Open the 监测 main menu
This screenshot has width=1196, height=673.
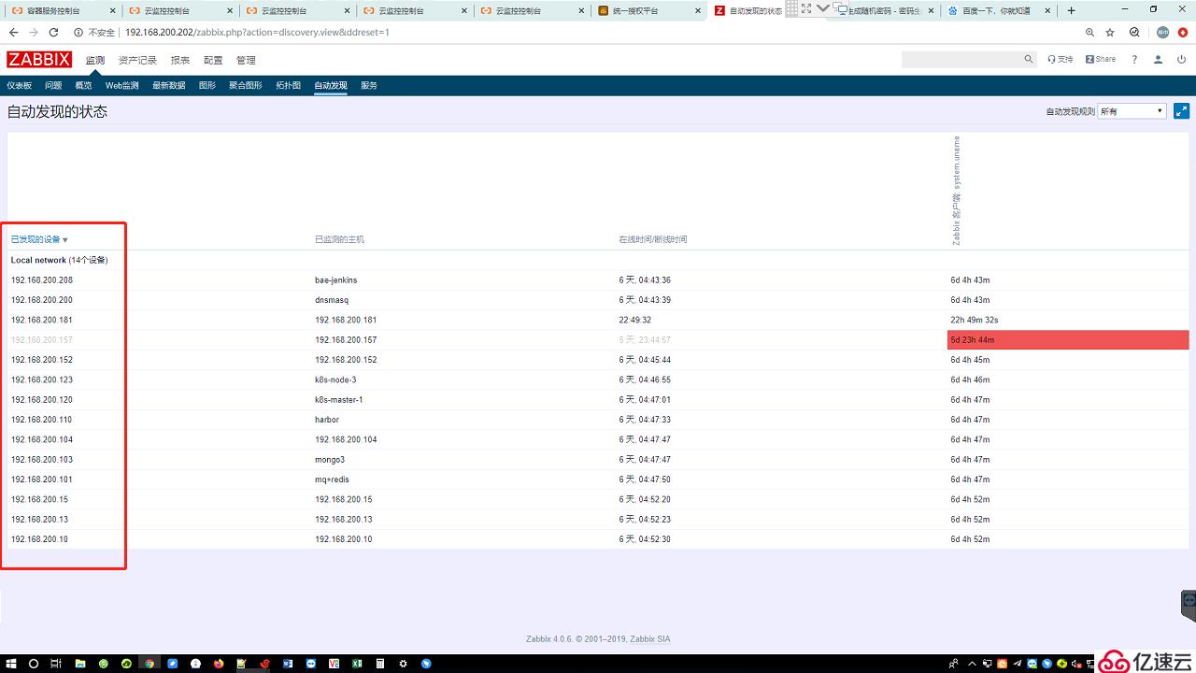[95, 60]
